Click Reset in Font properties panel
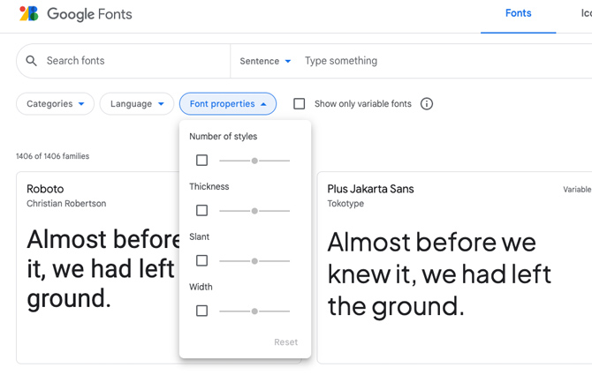The image size is (592, 375). 285,342
